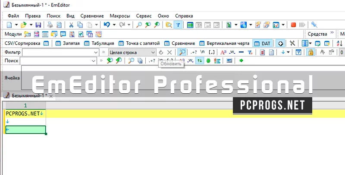Click the sort A to Z icon
The image size is (345, 175).
point(339,43)
